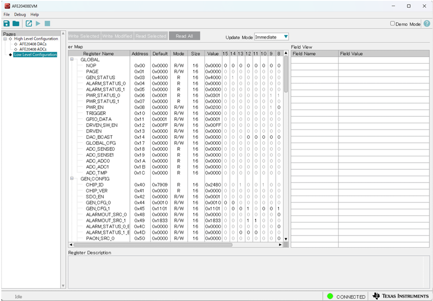This screenshot has height=301, width=433.
Task: Click the Register Description text area
Action: tap(249, 272)
